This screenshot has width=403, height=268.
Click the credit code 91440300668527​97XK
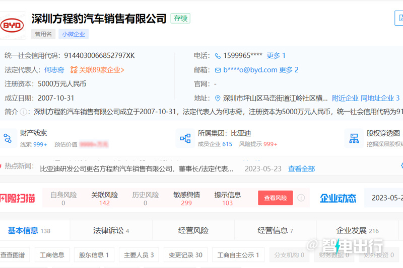[99, 56]
